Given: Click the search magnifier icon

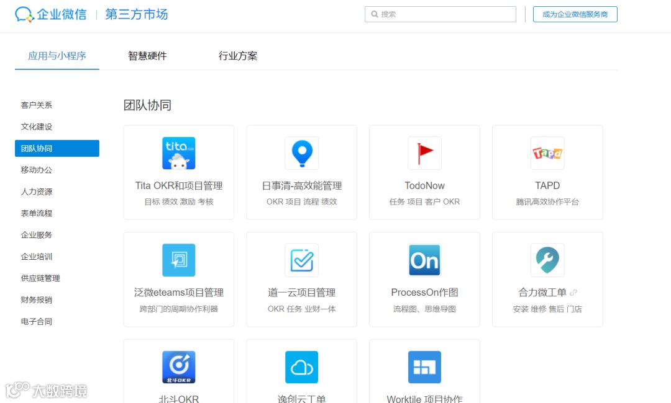Looking at the screenshot, I should [375, 14].
